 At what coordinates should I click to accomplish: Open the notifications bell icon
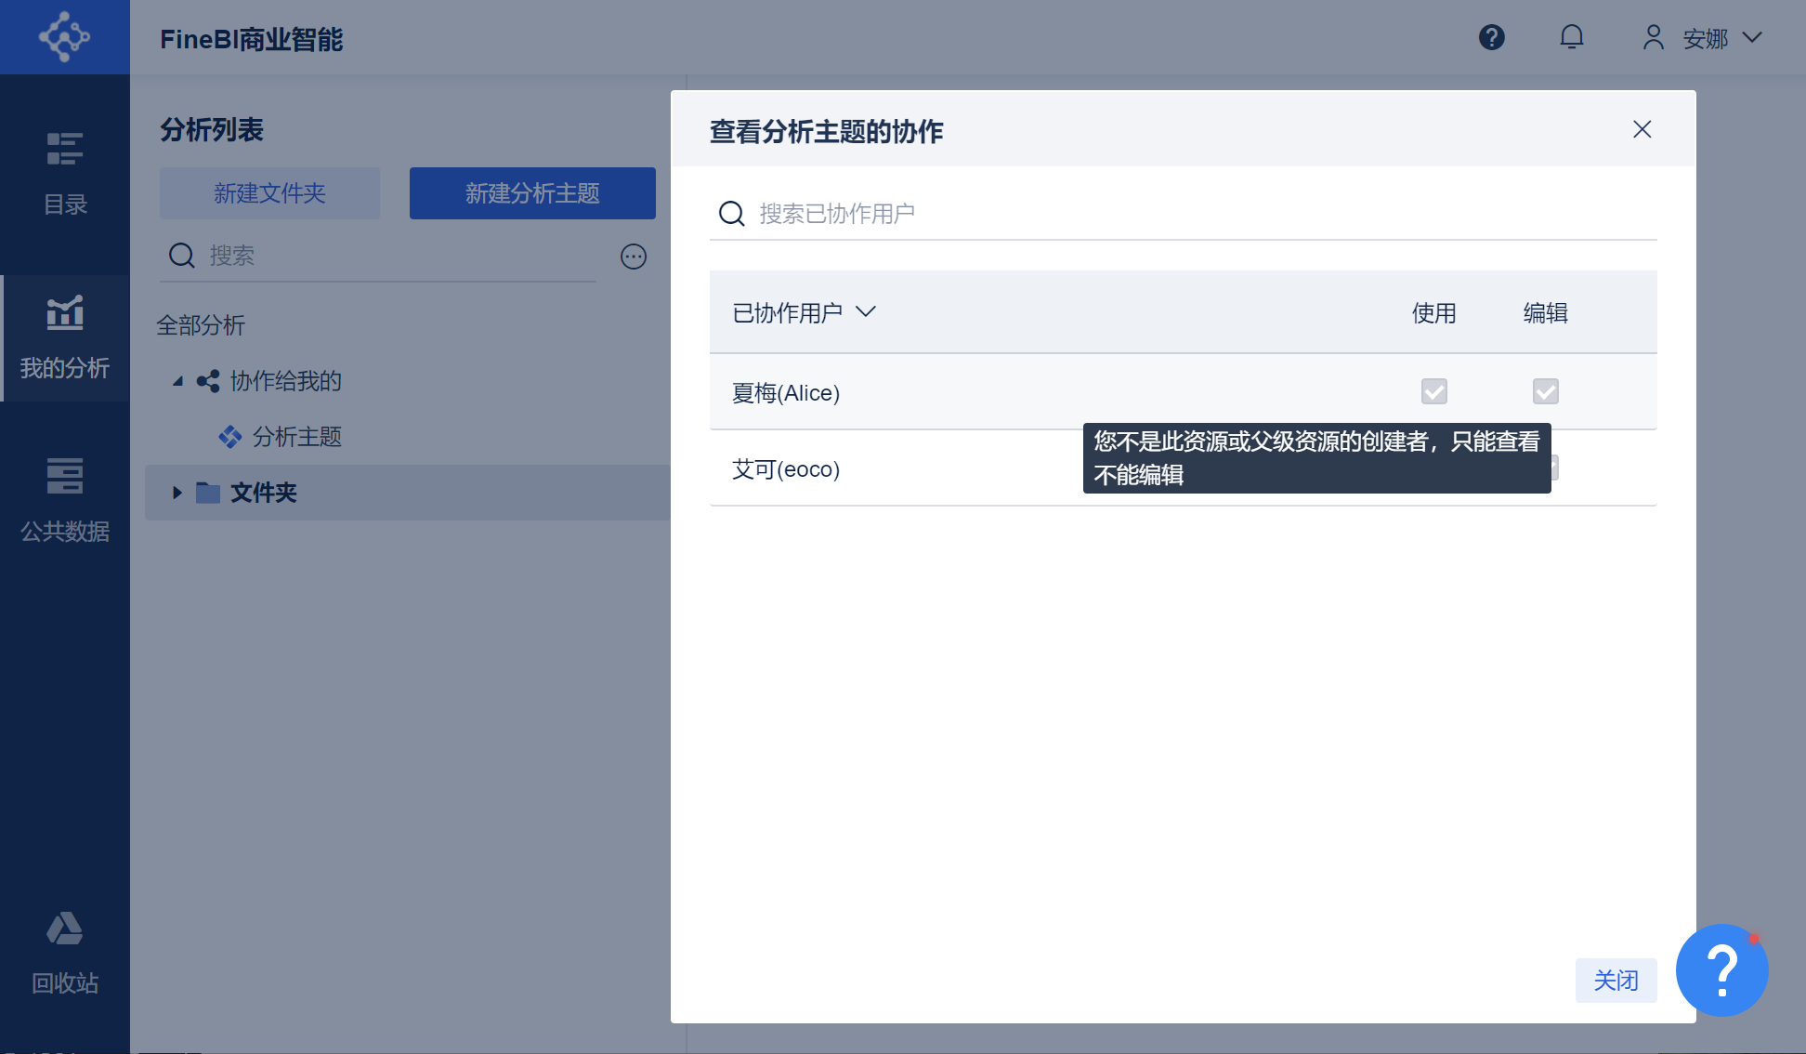coord(1571,37)
